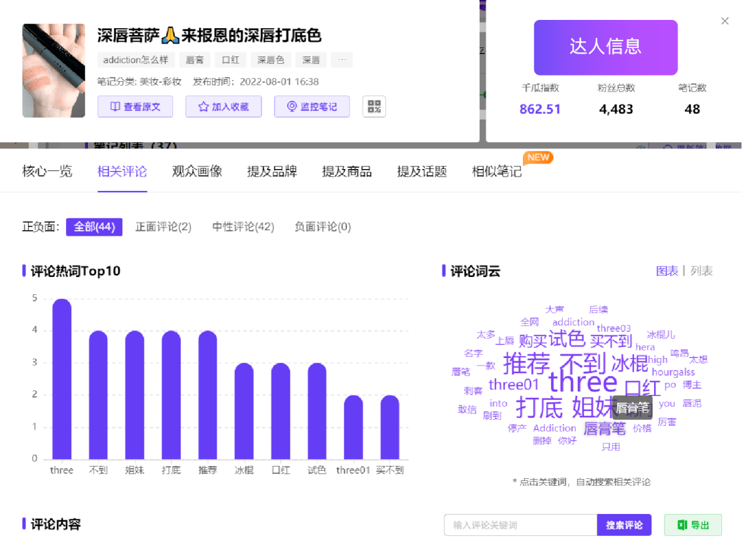Filter by 正面评论(2)
Viewport: 742px width, 547px height.
click(x=164, y=227)
